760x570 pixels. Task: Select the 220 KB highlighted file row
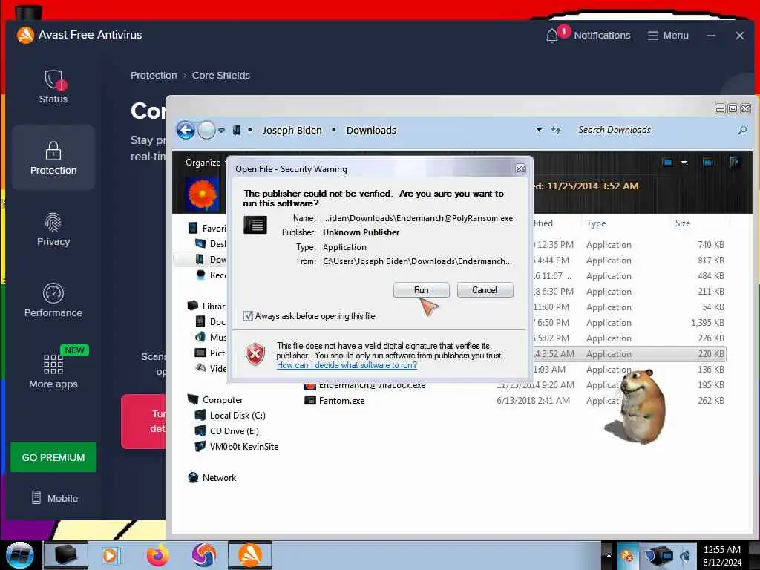pos(629,354)
